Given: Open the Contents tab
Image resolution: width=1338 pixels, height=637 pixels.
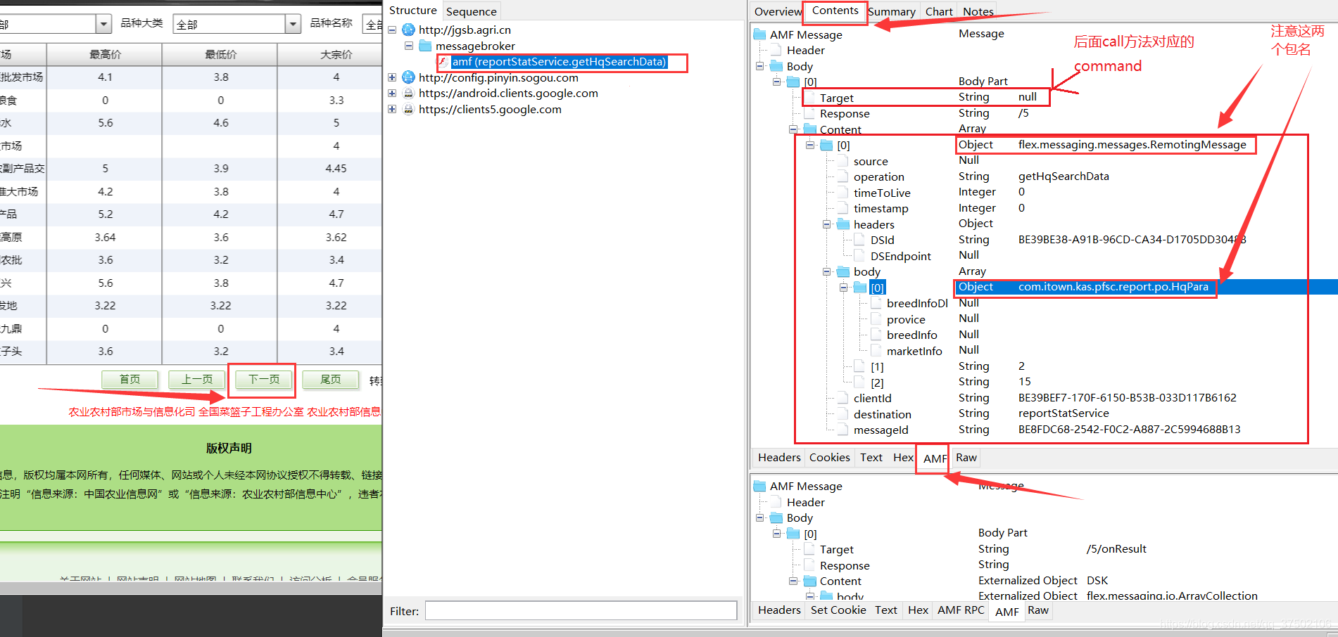Looking at the screenshot, I should pyautogui.click(x=835, y=11).
